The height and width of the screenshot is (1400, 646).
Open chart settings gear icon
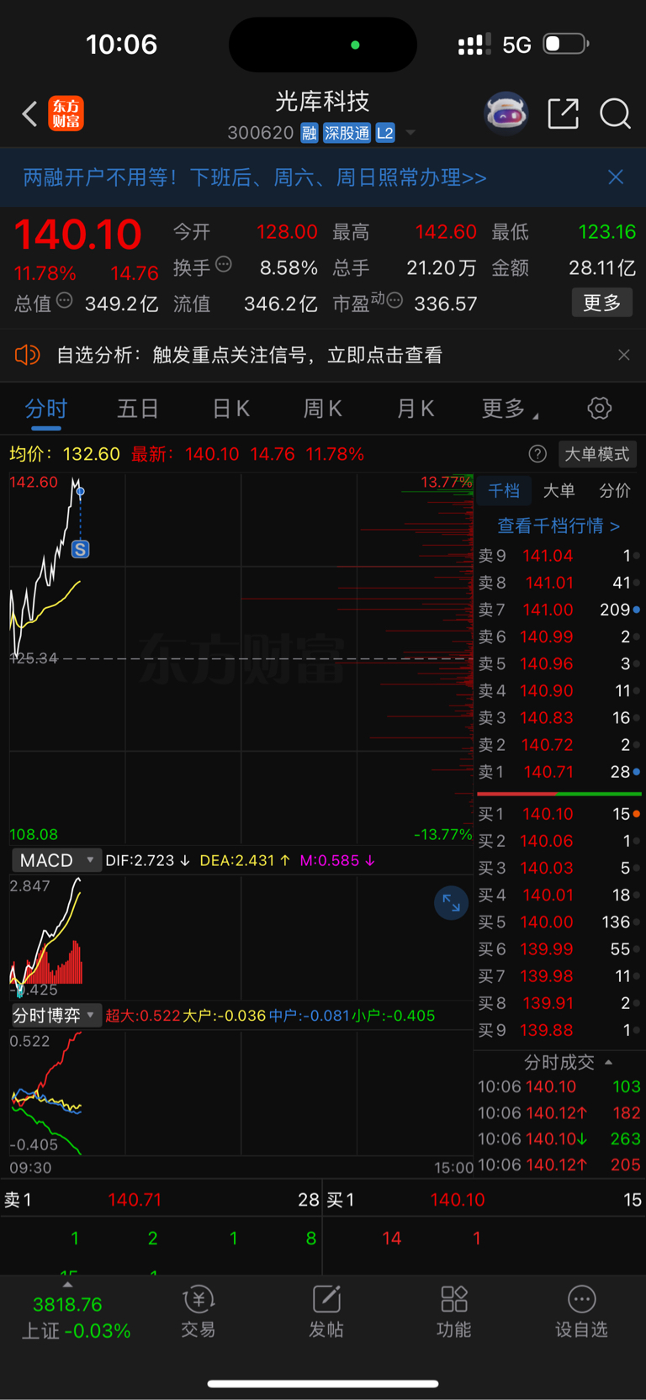coord(600,409)
